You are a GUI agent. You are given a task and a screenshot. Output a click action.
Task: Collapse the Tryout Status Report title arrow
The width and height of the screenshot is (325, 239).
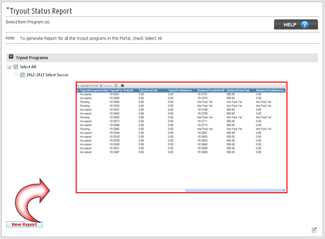[8, 9]
